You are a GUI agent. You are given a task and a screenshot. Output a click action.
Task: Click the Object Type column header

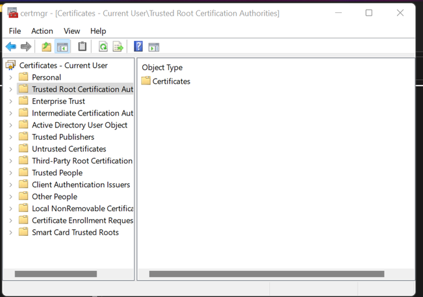(x=162, y=68)
